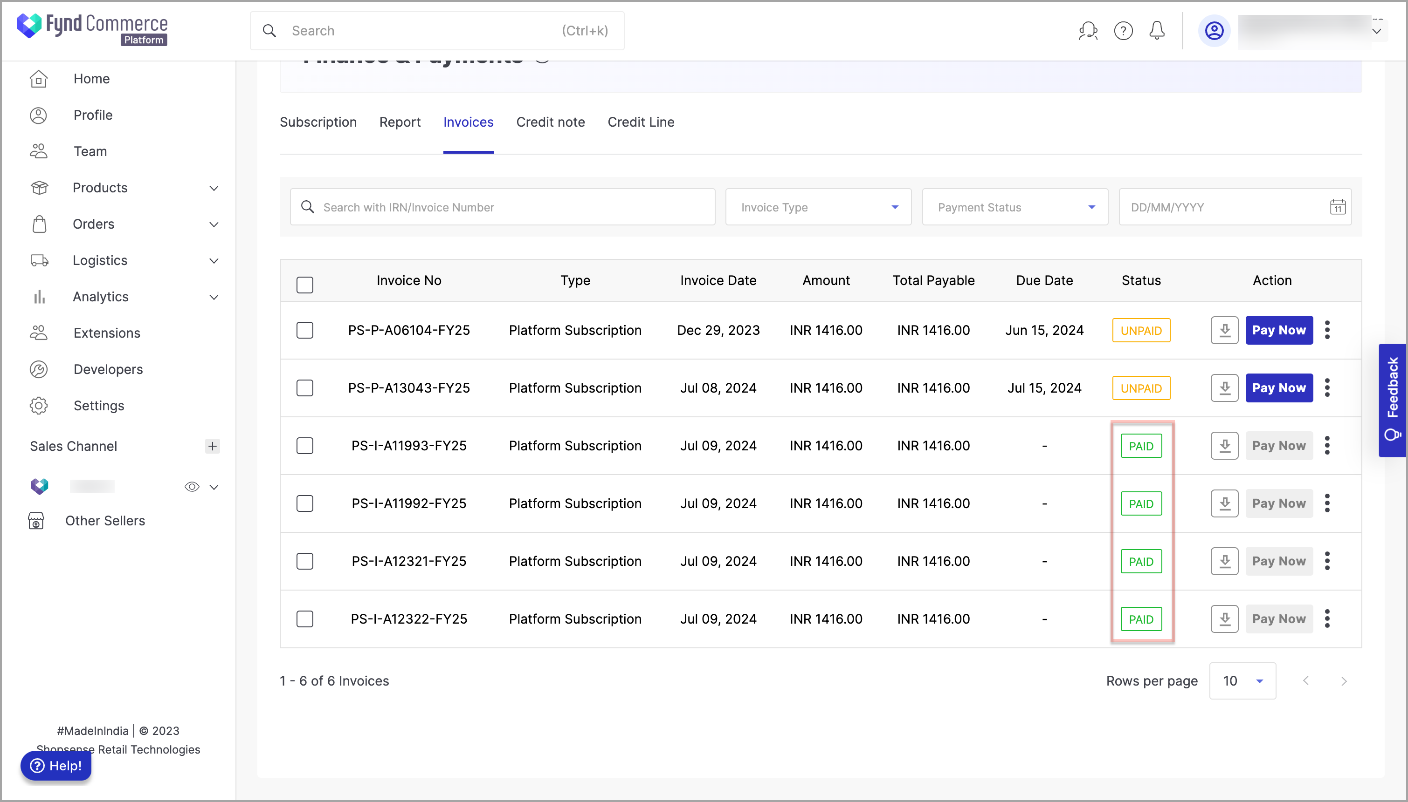
Task: Select all invoices header checkbox
Action: point(305,285)
